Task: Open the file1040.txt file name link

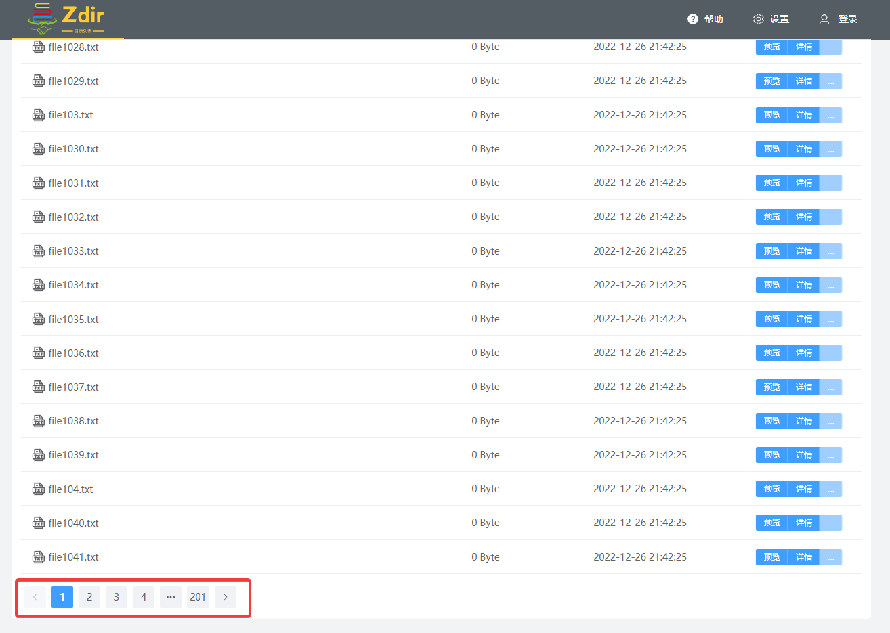Action: coord(73,523)
